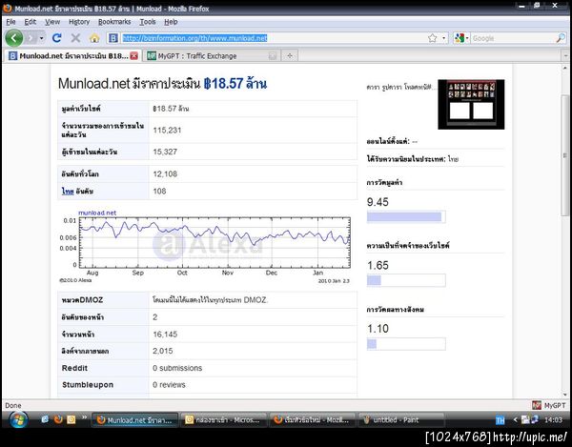Switch to MyGPT : Traffic Exchange tab

[212, 56]
